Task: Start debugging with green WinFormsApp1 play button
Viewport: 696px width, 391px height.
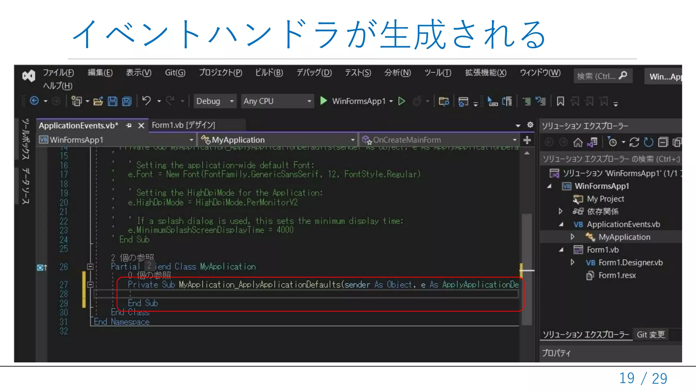Action: tap(324, 101)
